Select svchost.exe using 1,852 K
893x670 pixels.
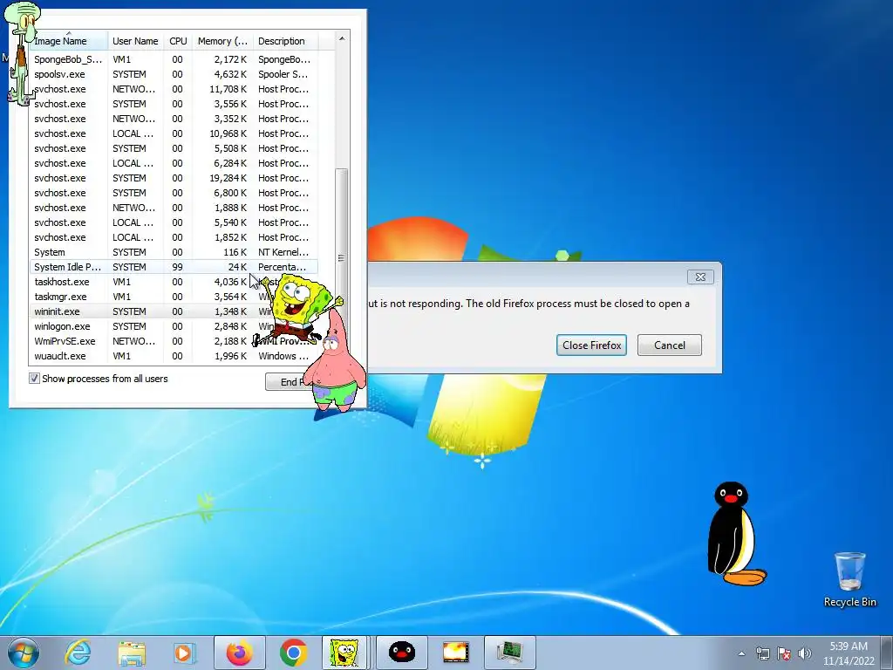tap(174, 237)
